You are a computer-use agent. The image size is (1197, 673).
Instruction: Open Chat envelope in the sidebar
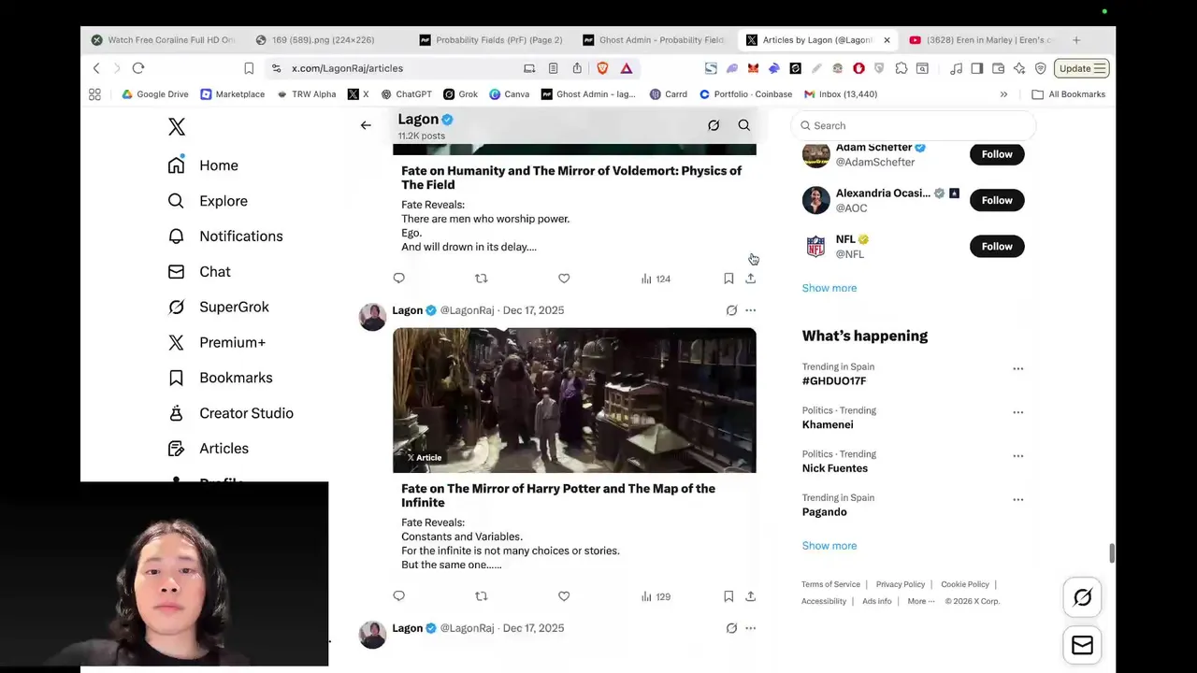pos(176,272)
